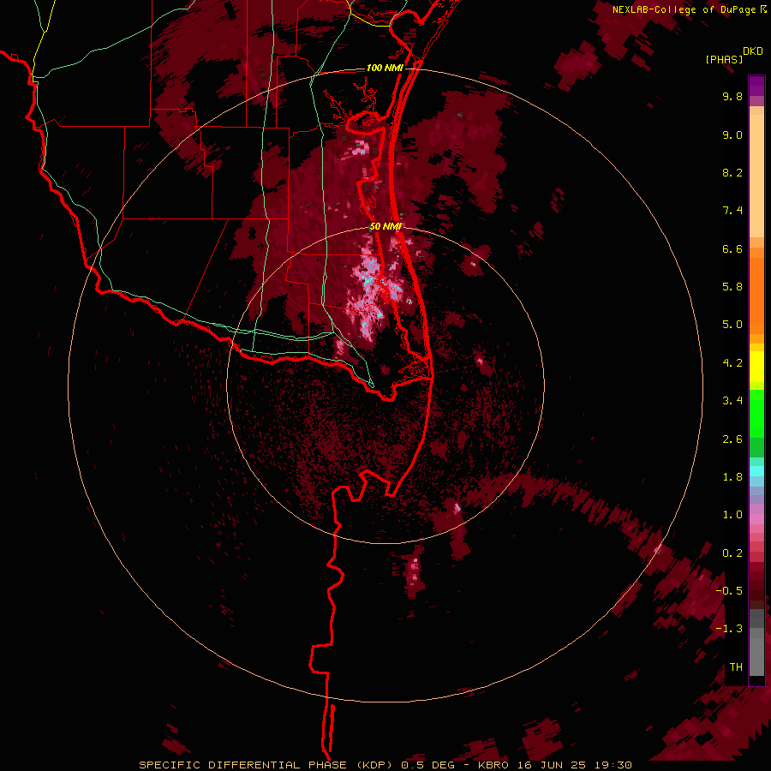Viewport: 771px width, 771px height.
Task: Click the 6.6 legend value
Action: click(732, 248)
